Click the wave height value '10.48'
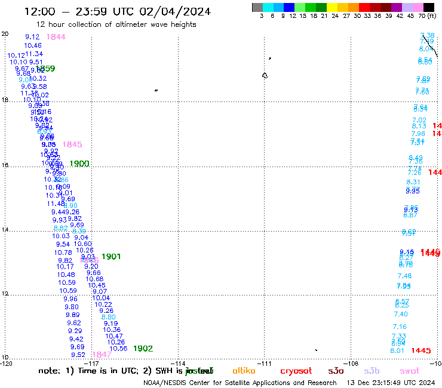This screenshot has height=388, width=442. pos(66,275)
